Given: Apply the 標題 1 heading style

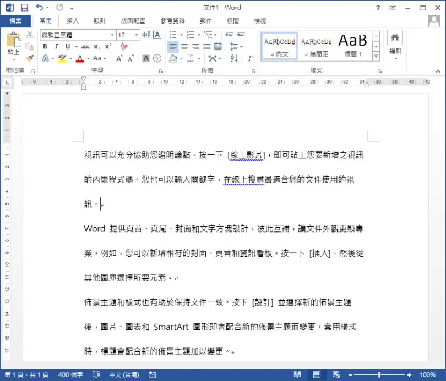Looking at the screenshot, I should pyautogui.click(x=353, y=46).
